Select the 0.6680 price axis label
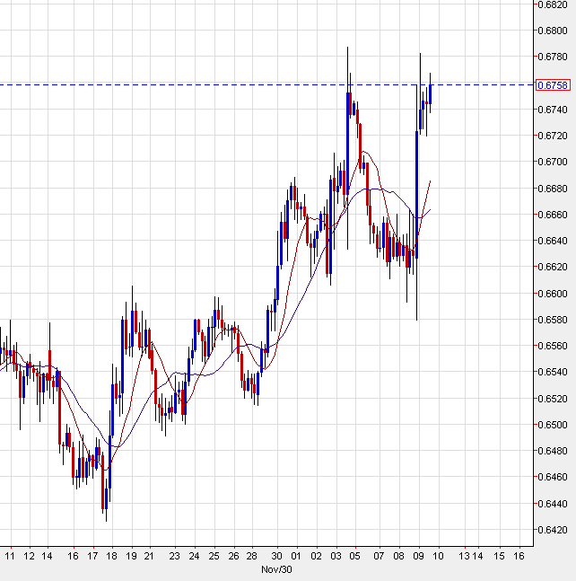This screenshot has width=576, height=581. pyautogui.click(x=553, y=189)
